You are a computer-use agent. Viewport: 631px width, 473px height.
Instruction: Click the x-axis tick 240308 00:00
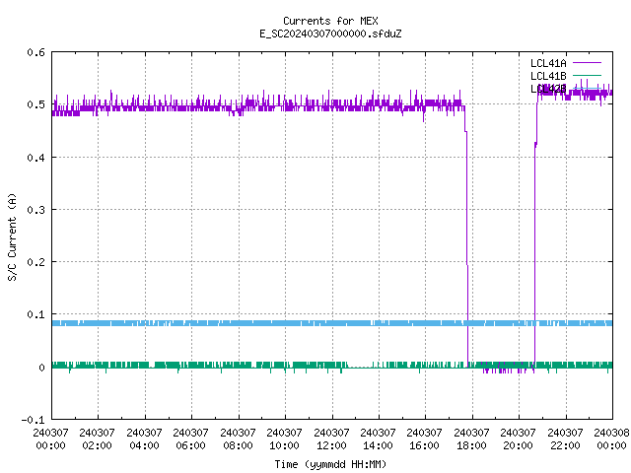tap(611, 439)
